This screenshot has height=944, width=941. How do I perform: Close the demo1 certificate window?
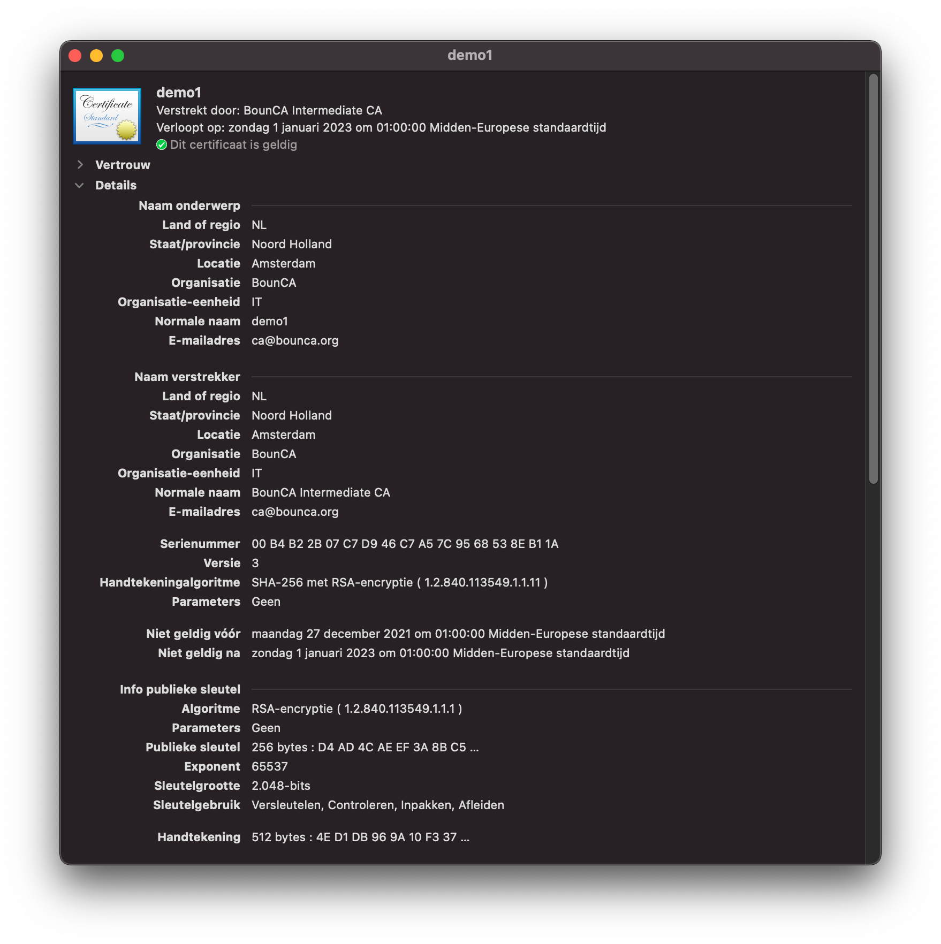click(75, 56)
